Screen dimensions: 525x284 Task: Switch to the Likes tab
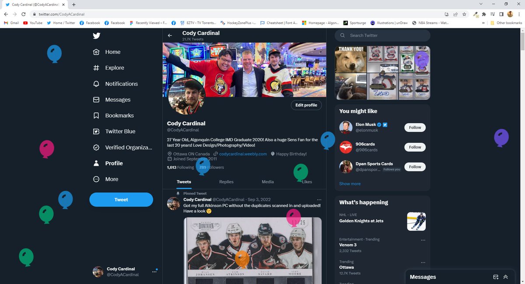click(x=307, y=182)
